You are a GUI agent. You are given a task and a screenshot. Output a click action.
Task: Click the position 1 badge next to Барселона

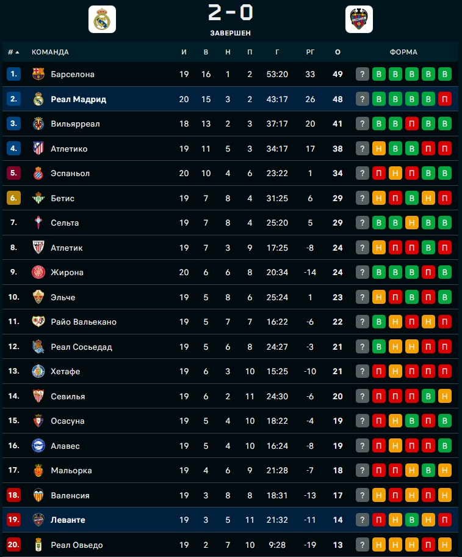pos(13,75)
